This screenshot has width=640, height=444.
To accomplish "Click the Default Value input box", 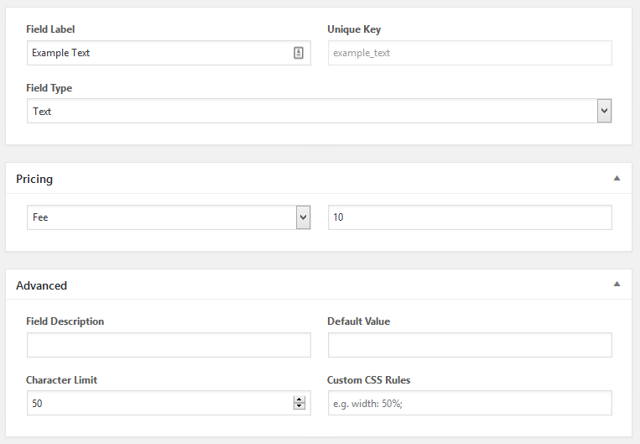I will [470, 345].
